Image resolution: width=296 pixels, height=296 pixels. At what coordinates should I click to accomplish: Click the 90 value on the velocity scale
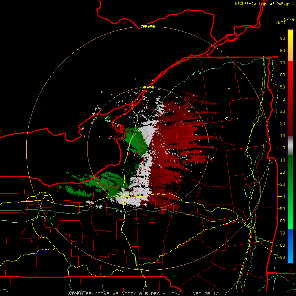(283, 38)
